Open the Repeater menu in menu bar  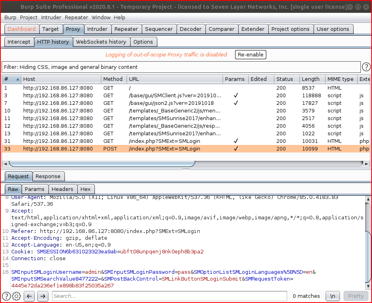coord(76,18)
